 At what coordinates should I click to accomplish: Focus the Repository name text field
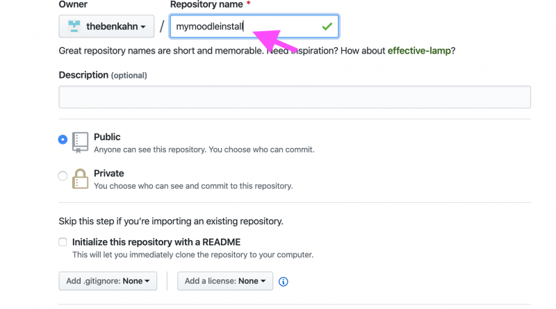pyautogui.click(x=243, y=26)
